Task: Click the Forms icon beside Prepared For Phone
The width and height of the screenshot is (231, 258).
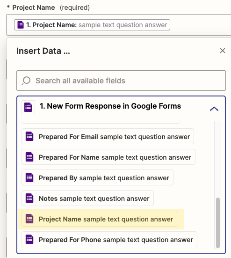Action: (29, 239)
